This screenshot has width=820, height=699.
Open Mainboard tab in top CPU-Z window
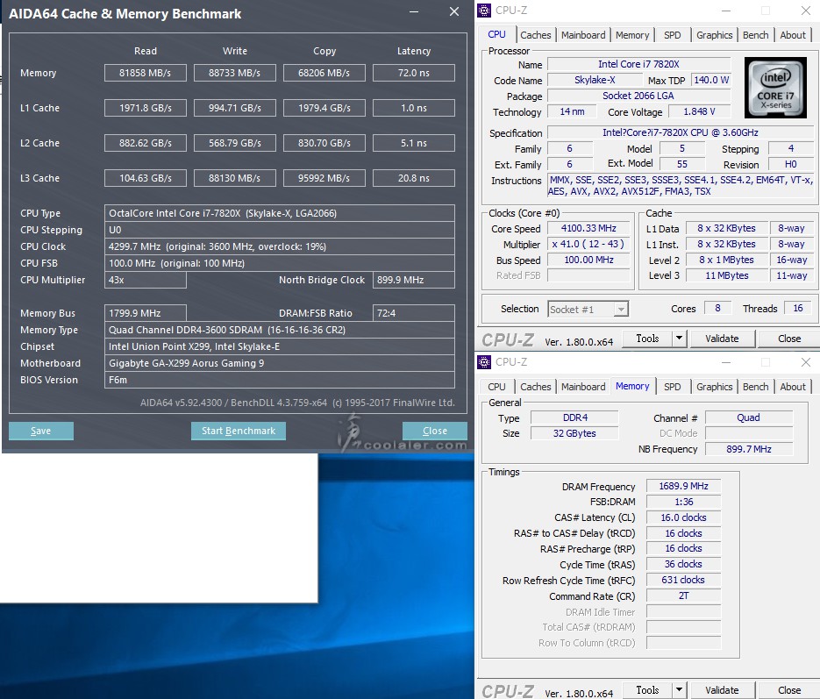[x=583, y=35]
